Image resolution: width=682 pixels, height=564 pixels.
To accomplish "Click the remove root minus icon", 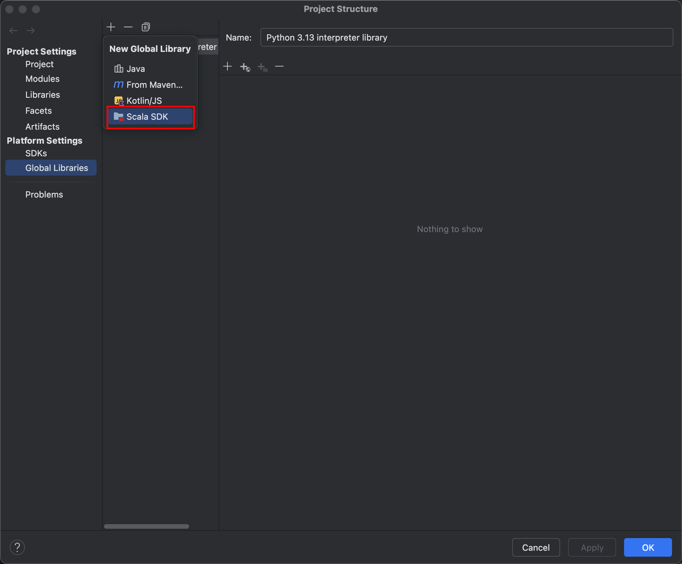I will pos(279,67).
